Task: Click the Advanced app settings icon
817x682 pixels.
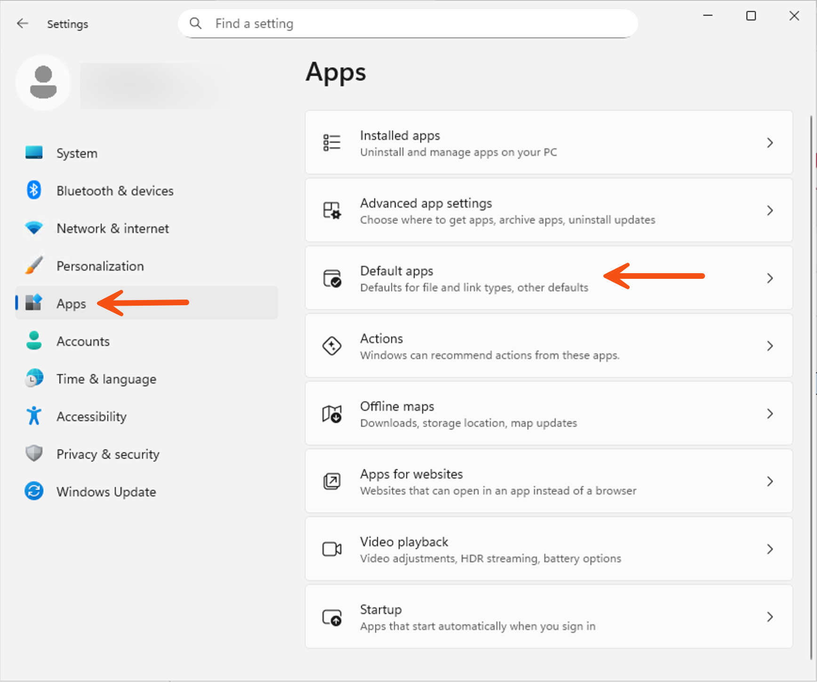Action: pos(332,211)
